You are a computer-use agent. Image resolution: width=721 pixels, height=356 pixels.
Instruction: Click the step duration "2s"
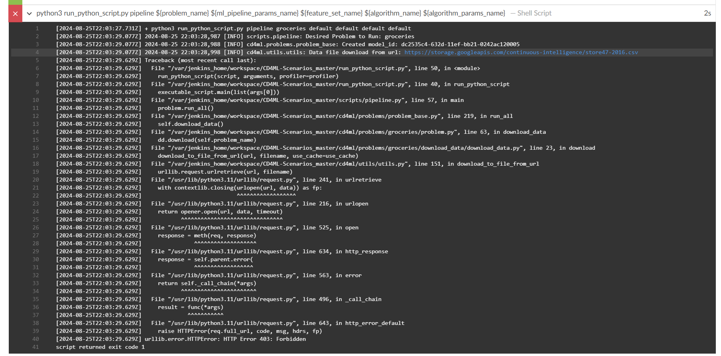707,13
